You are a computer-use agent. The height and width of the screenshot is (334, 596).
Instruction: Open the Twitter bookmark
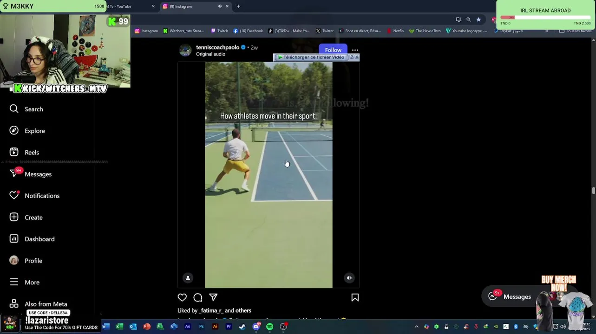point(325,31)
